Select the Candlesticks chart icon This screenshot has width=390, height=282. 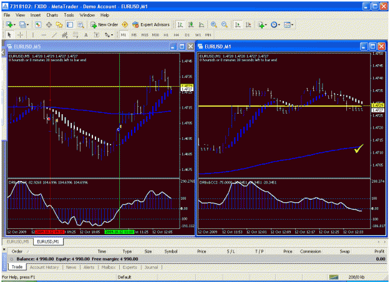click(191, 24)
